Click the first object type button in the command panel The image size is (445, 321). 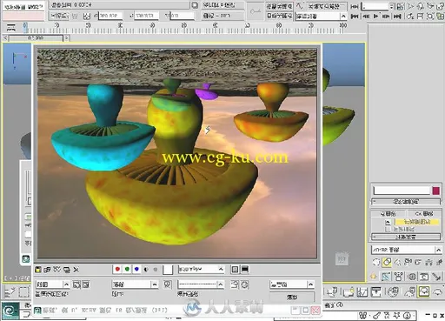click(389, 214)
